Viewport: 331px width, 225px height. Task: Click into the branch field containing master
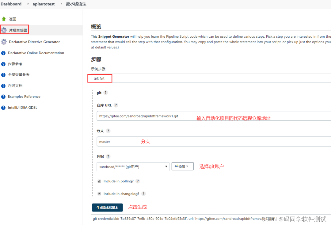pyautogui.click(x=214, y=142)
